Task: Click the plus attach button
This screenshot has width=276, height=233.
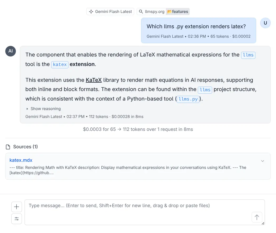Action: tap(17, 207)
